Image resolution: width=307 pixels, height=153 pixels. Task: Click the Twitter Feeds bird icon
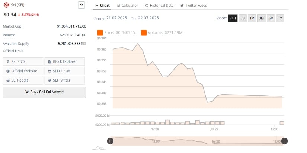(x=182, y=6)
